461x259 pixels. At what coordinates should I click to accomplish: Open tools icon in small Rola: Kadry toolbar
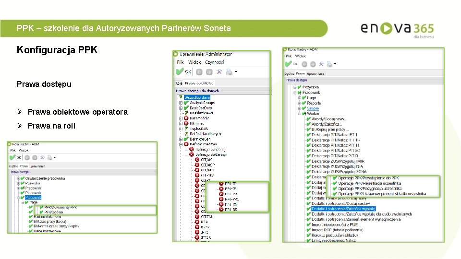pyautogui.click(x=42, y=158)
